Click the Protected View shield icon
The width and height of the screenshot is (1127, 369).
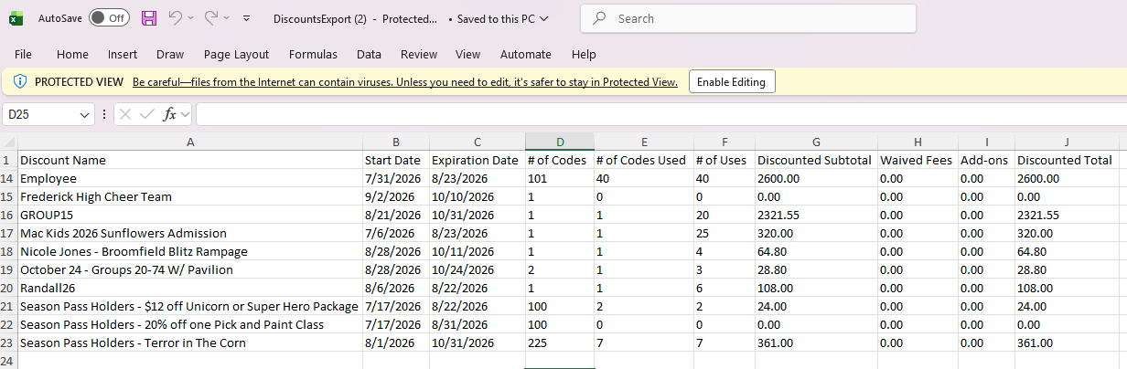(x=20, y=81)
